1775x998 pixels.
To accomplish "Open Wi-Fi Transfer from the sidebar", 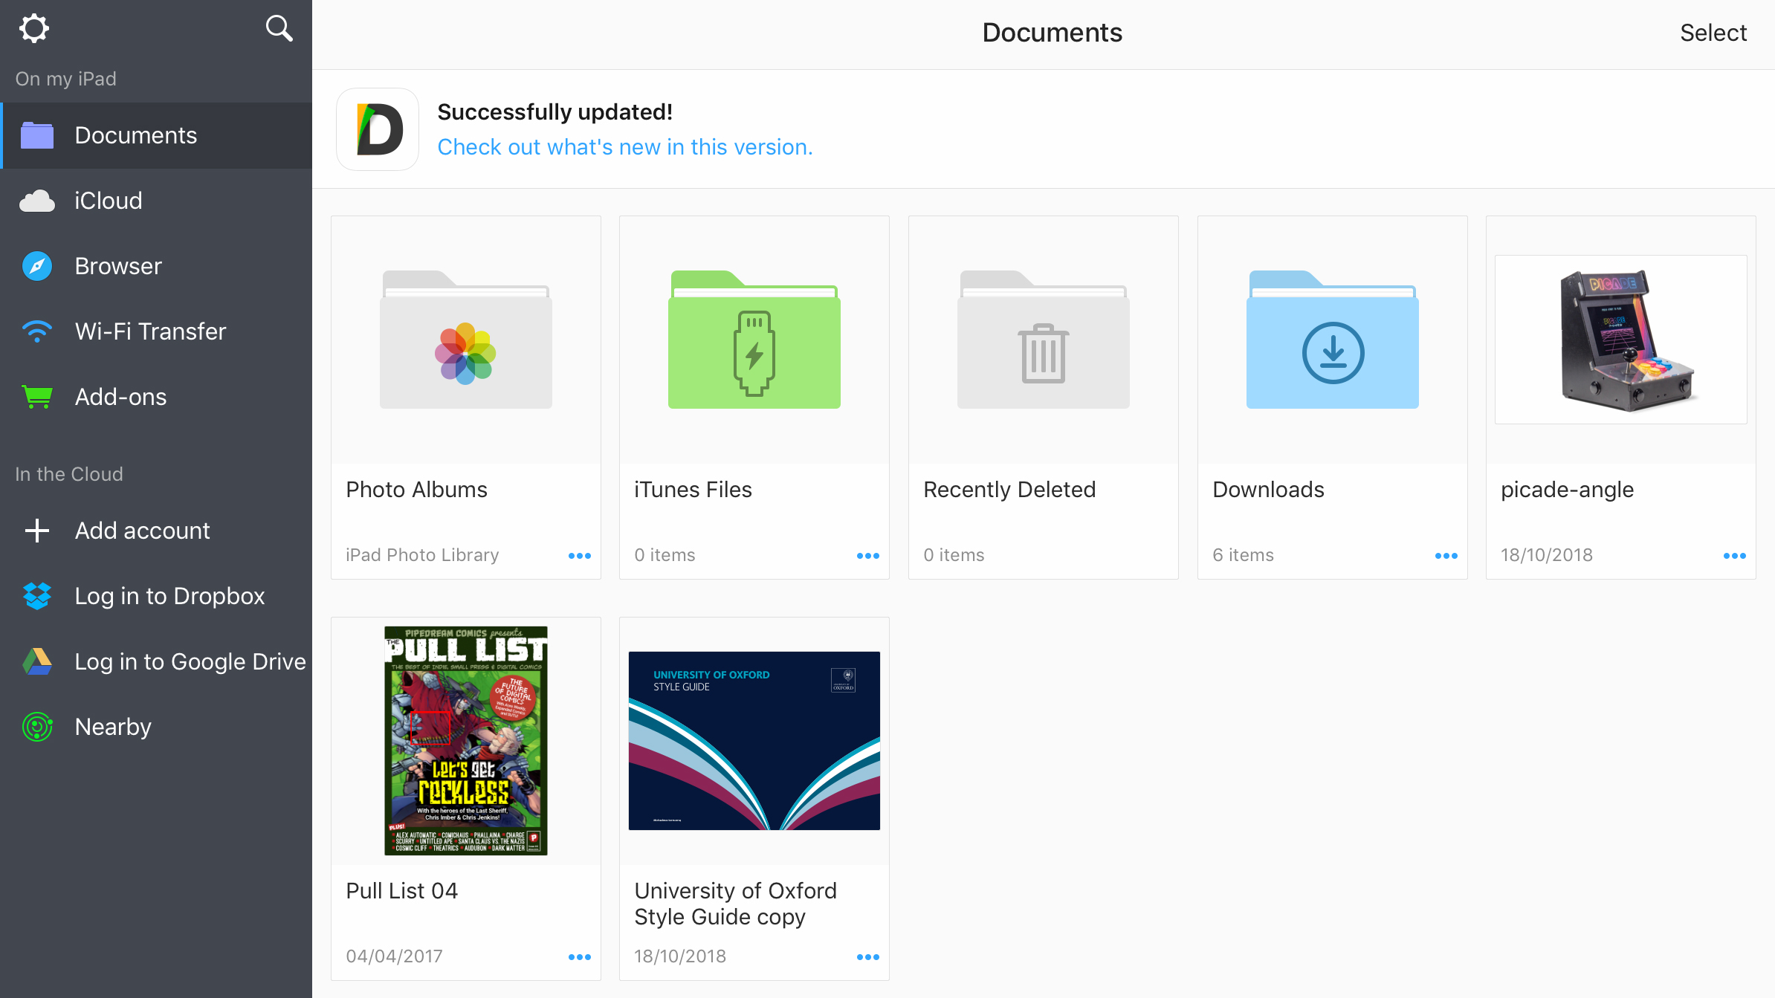I will [x=156, y=331].
